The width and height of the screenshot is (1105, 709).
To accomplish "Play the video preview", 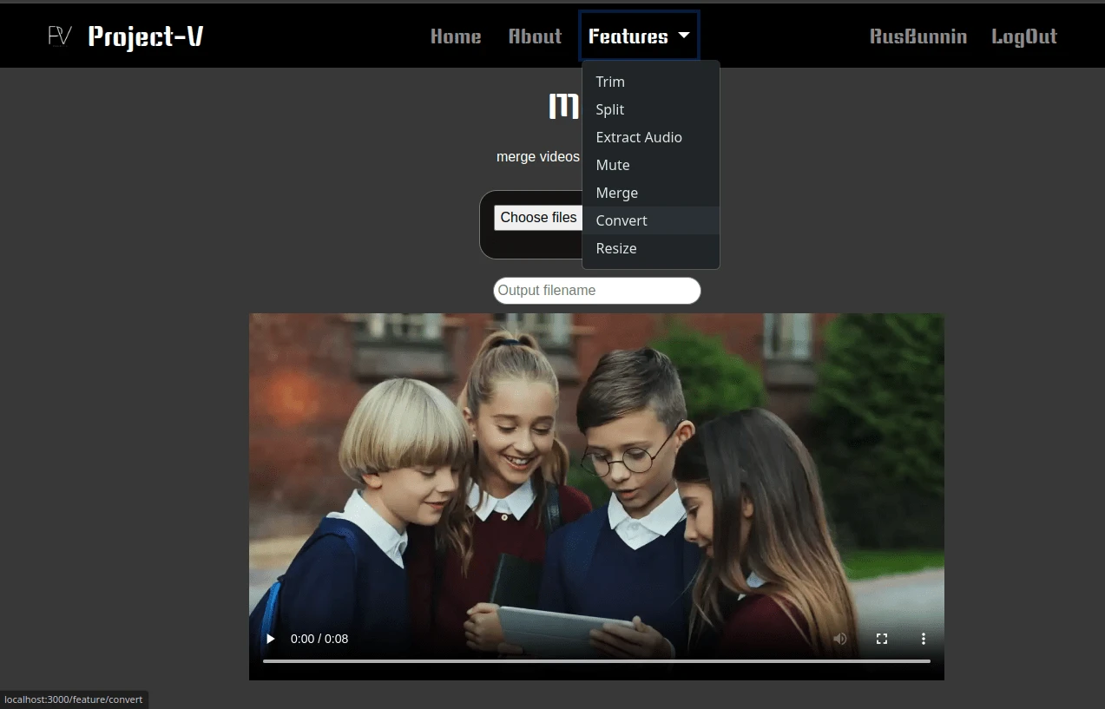I will [x=271, y=639].
